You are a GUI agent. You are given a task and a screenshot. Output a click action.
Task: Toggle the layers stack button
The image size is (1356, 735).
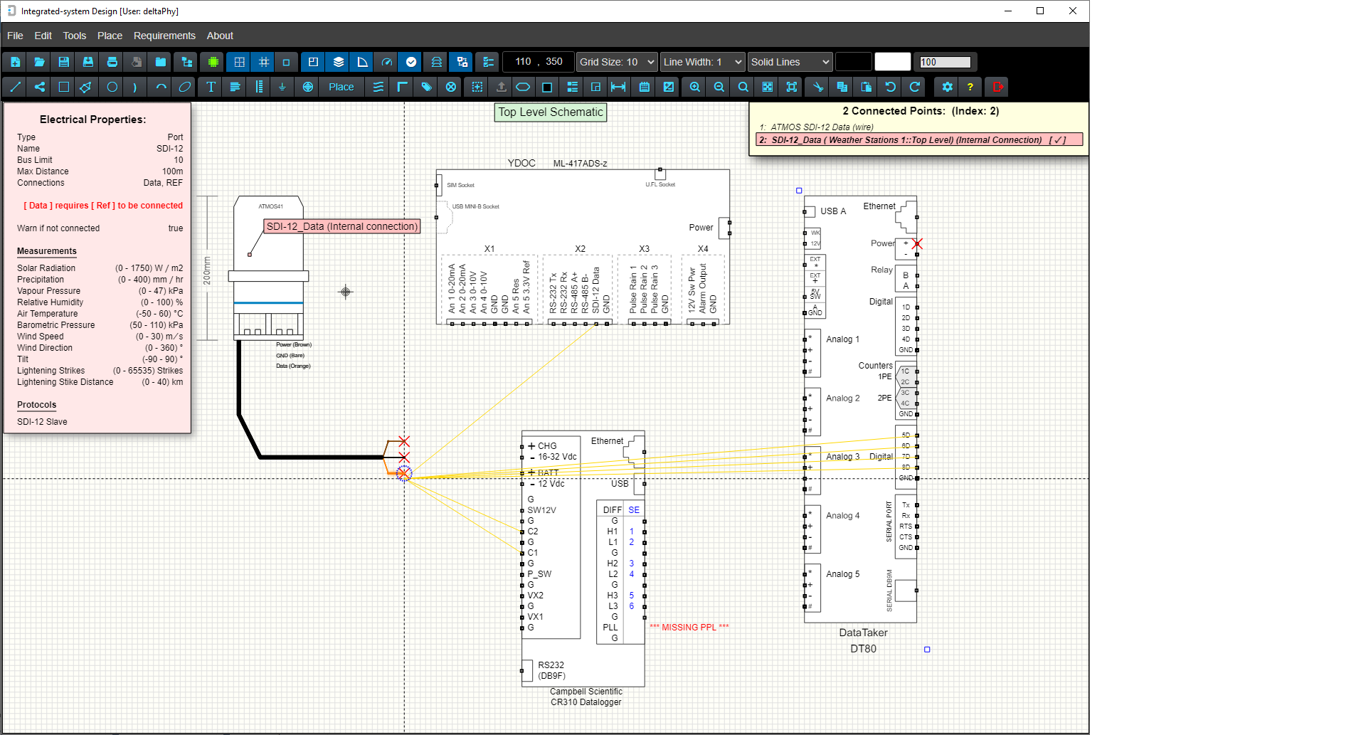pos(338,62)
